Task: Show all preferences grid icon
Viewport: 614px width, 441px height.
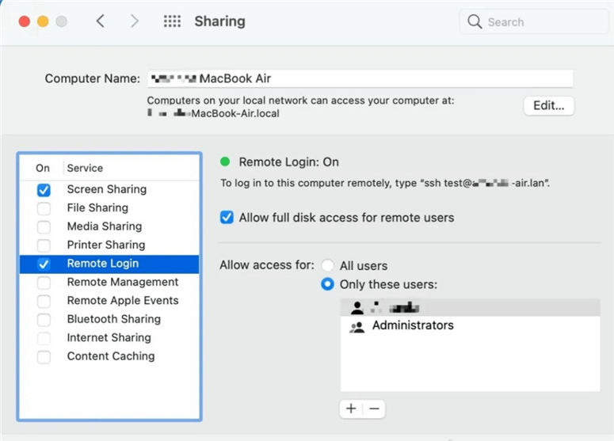Action: pos(172,21)
